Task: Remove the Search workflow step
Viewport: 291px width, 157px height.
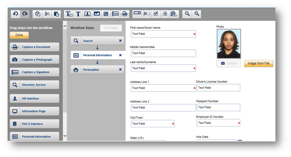Action: (120, 41)
